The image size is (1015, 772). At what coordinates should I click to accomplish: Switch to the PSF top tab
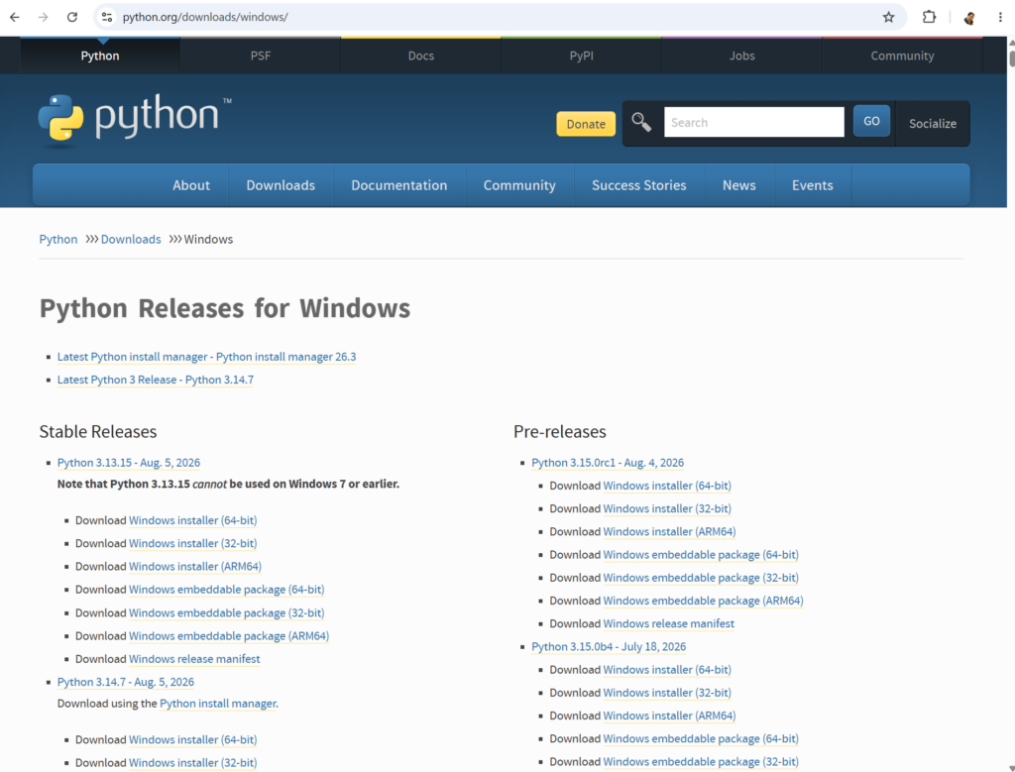point(261,55)
